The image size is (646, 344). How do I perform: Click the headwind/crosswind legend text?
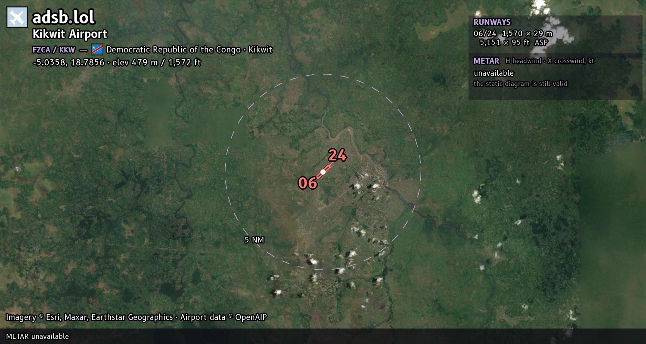point(550,61)
